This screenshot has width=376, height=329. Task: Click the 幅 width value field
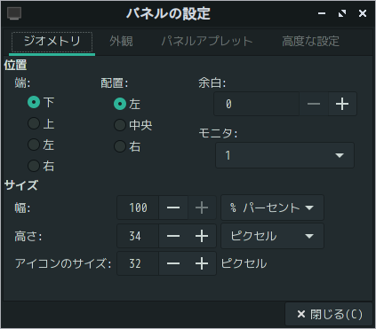[138, 208]
